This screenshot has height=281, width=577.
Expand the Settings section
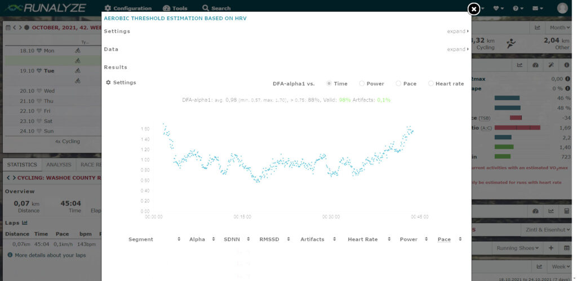(x=458, y=31)
